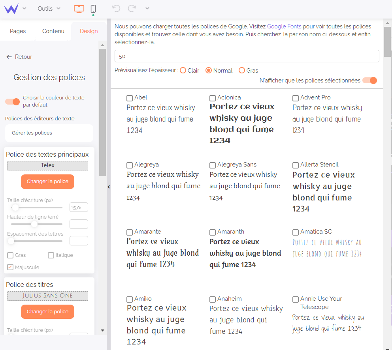Switch to the Pages tab

[18, 31]
